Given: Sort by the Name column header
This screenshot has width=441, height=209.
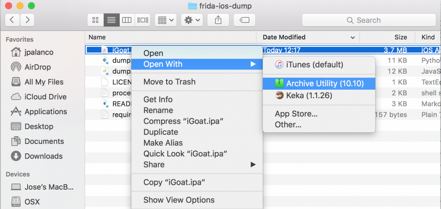Looking at the screenshot, I should tap(171, 37).
